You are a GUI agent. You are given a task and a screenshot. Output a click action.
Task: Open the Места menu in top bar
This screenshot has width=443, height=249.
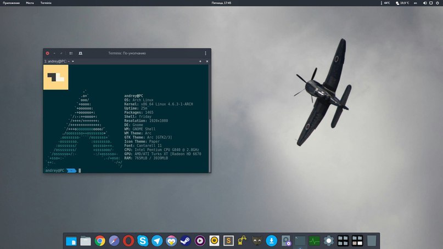[x=30, y=3]
